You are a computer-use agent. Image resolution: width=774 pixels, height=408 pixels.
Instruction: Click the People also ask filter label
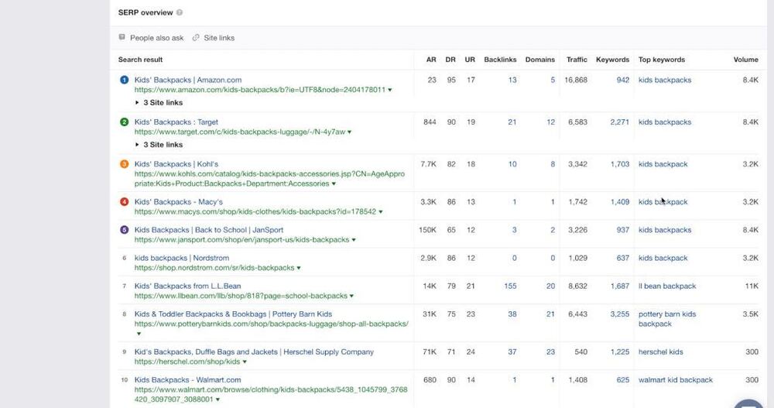pyautogui.click(x=156, y=37)
